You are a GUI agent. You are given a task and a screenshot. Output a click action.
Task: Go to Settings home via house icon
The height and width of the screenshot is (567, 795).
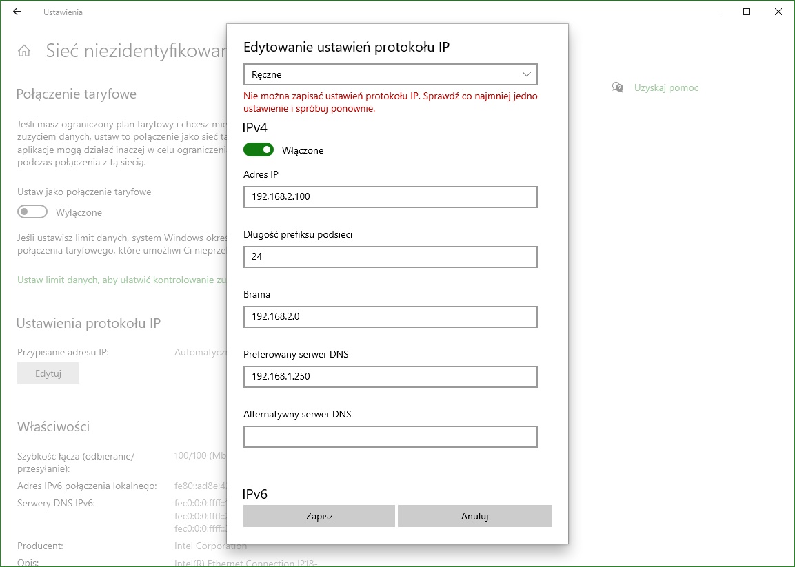coord(24,52)
